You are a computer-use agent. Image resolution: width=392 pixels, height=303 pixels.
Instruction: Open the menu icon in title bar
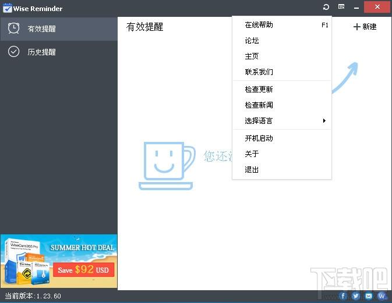tap(341, 7)
